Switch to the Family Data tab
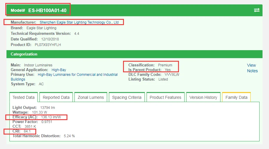269x149 pixels. point(236,97)
